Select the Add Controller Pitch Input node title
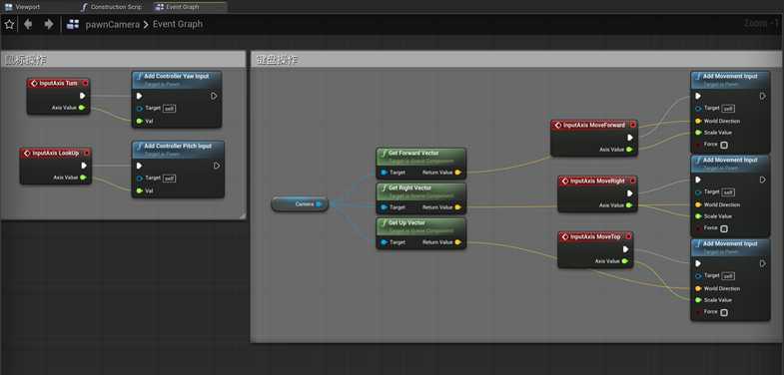The image size is (784, 375). pyautogui.click(x=178, y=147)
